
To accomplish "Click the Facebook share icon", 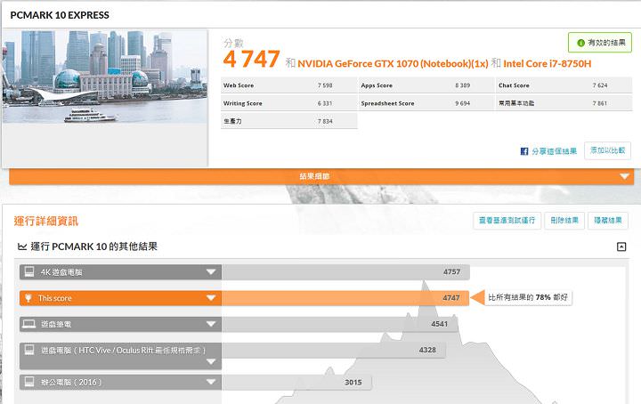I will pyautogui.click(x=524, y=151).
